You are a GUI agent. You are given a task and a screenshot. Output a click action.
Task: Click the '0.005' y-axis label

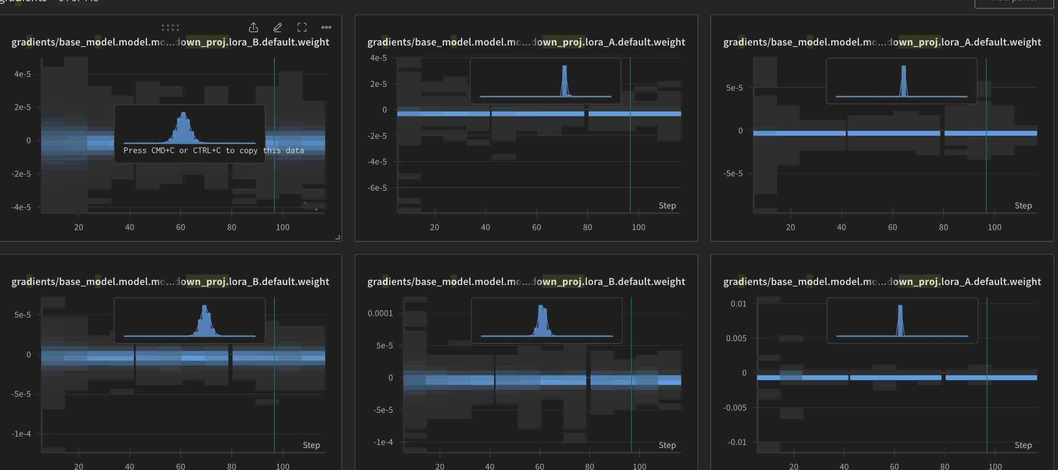point(736,338)
